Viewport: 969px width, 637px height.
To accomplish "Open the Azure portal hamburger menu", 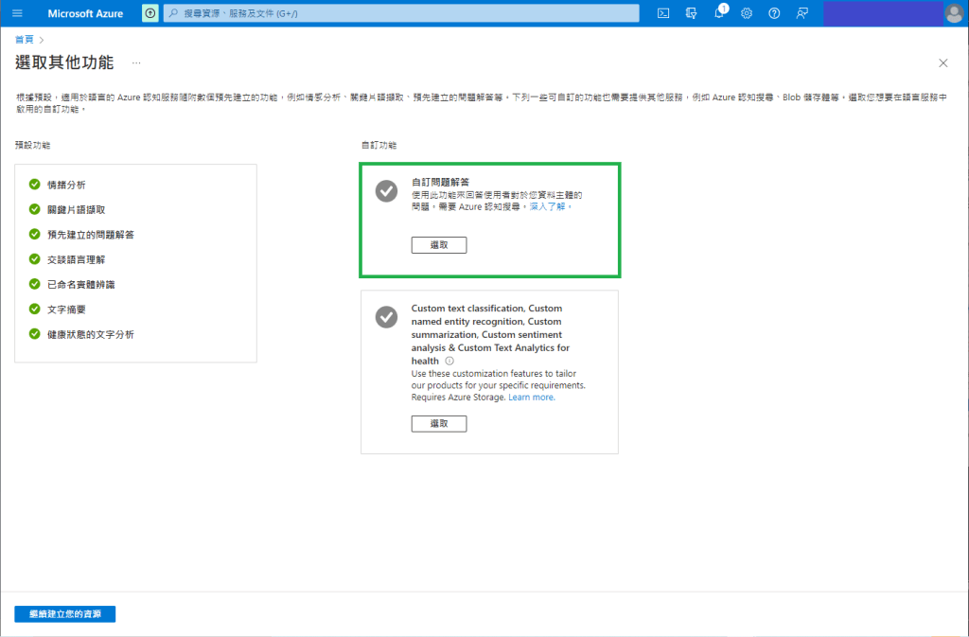I will pos(17,13).
